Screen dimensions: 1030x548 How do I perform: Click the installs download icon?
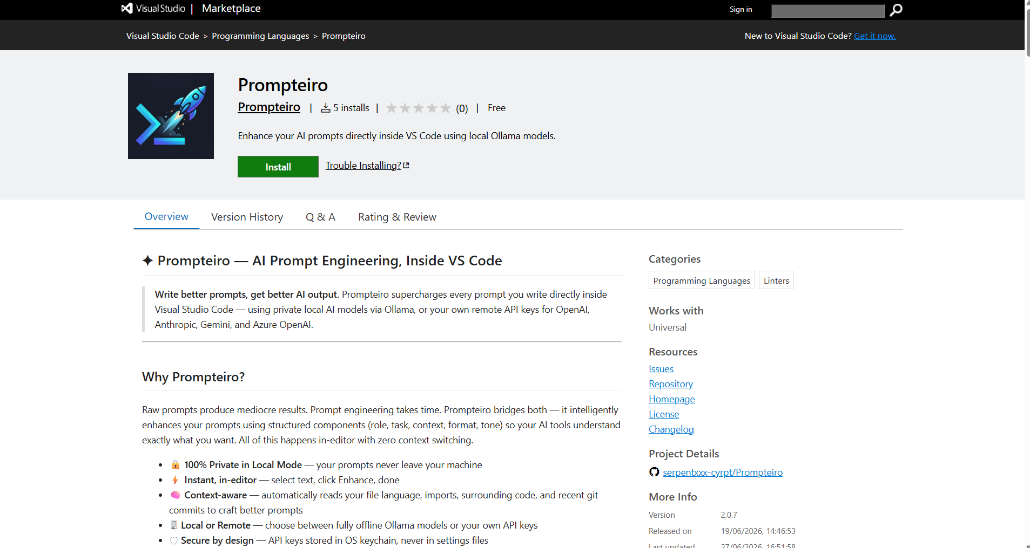click(326, 108)
